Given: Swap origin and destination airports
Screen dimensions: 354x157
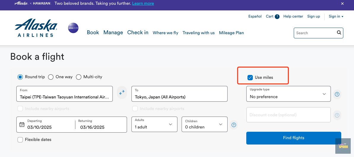Looking at the screenshot, I should pyautogui.click(x=122, y=93).
